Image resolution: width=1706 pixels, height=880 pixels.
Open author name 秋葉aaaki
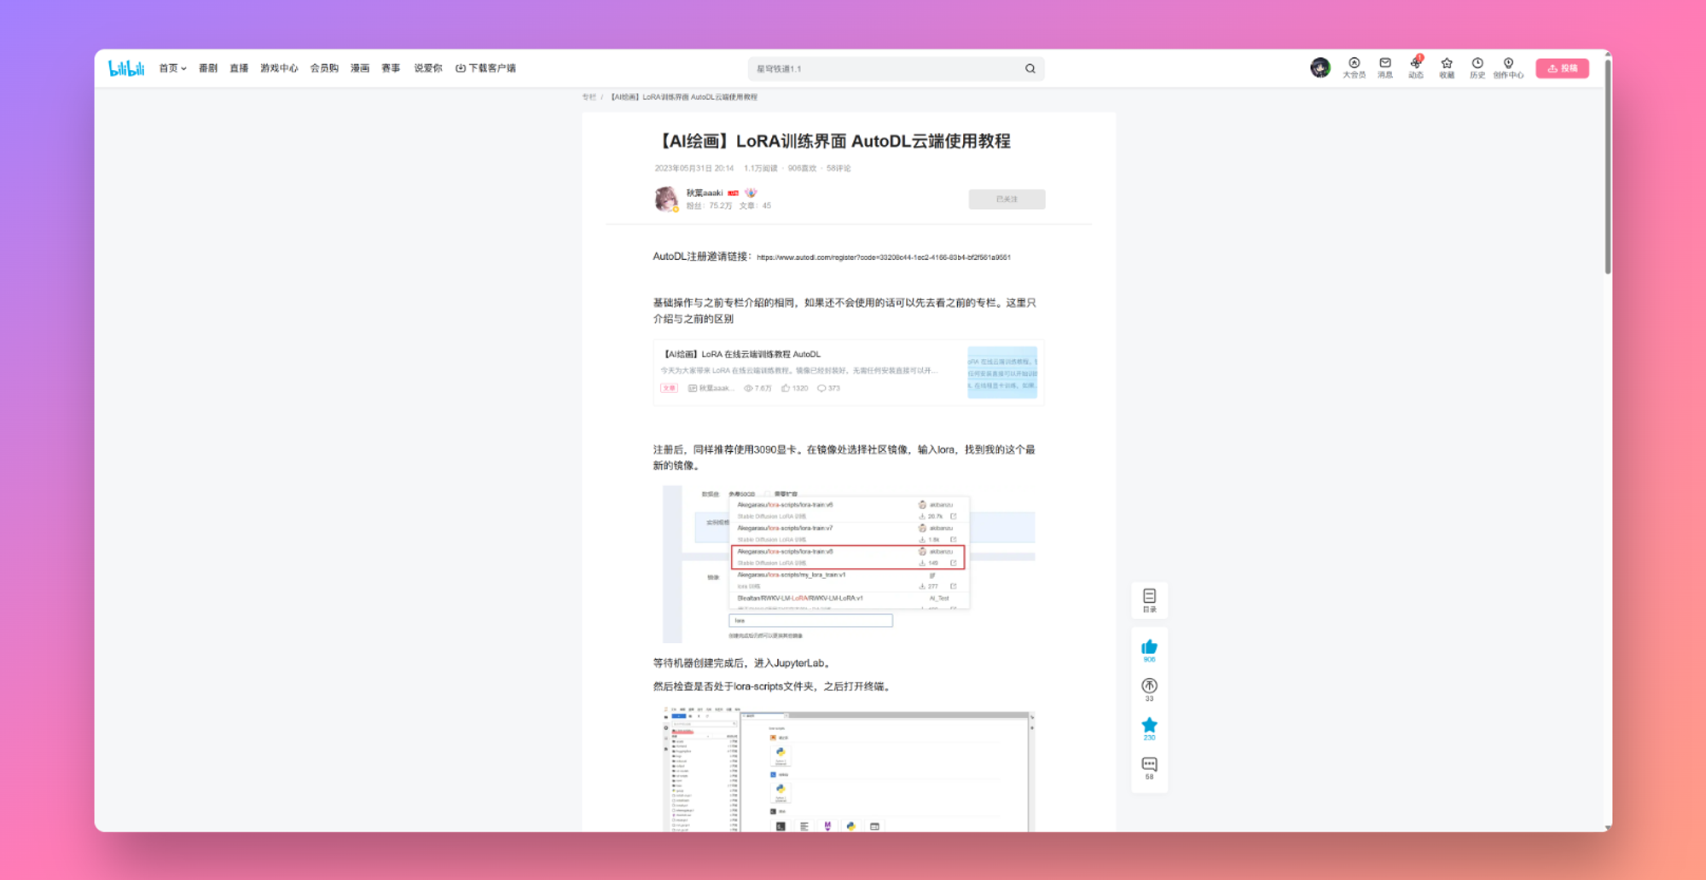pos(705,193)
